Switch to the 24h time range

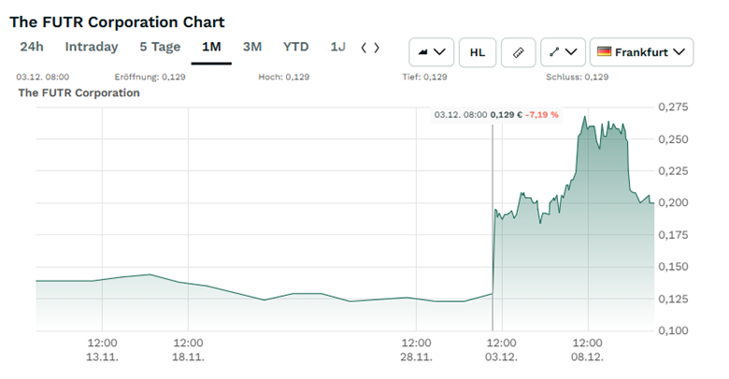pyautogui.click(x=32, y=47)
